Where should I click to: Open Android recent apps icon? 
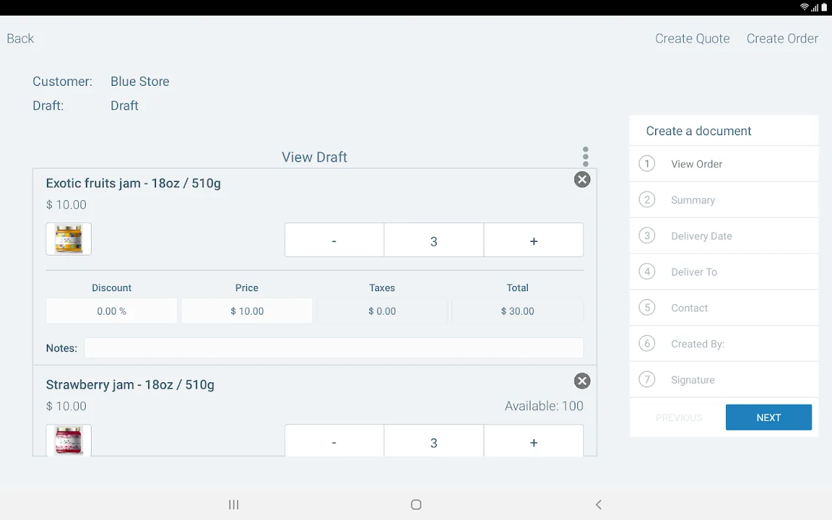coord(234,504)
